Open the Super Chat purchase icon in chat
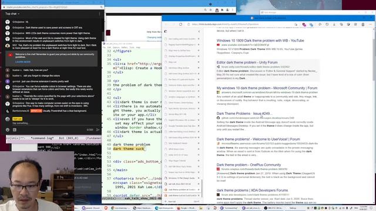This screenshot has width=376, height=211. tap(15, 130)
